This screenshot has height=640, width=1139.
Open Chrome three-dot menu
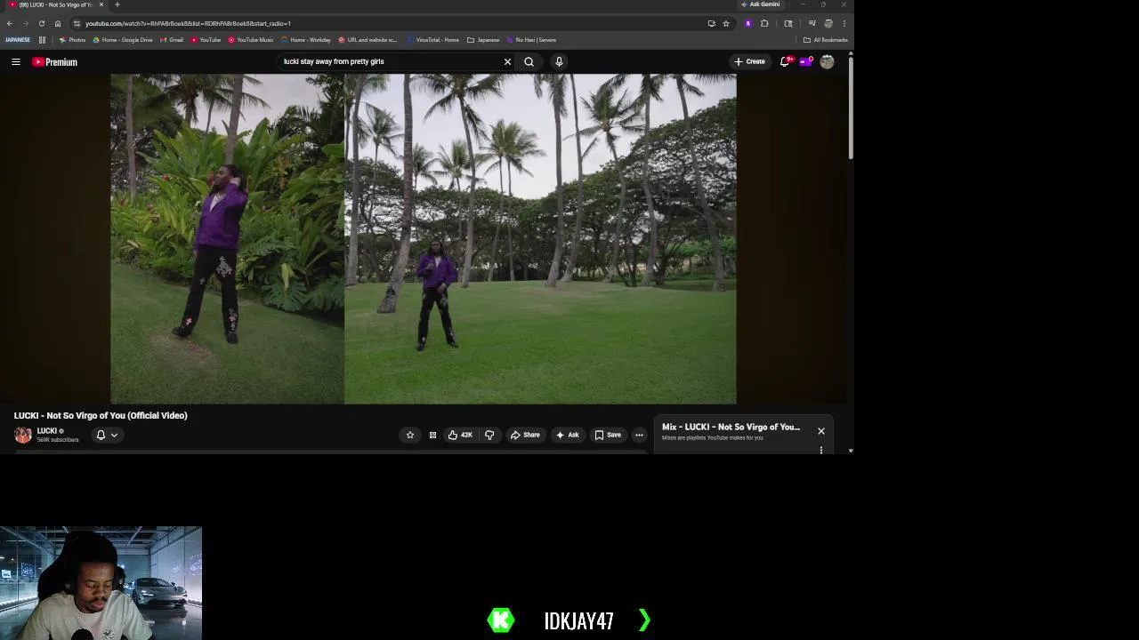844,23
